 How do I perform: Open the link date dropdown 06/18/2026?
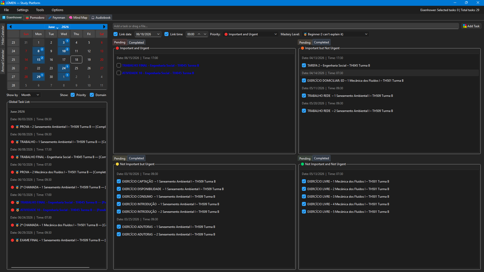[148, 34]
